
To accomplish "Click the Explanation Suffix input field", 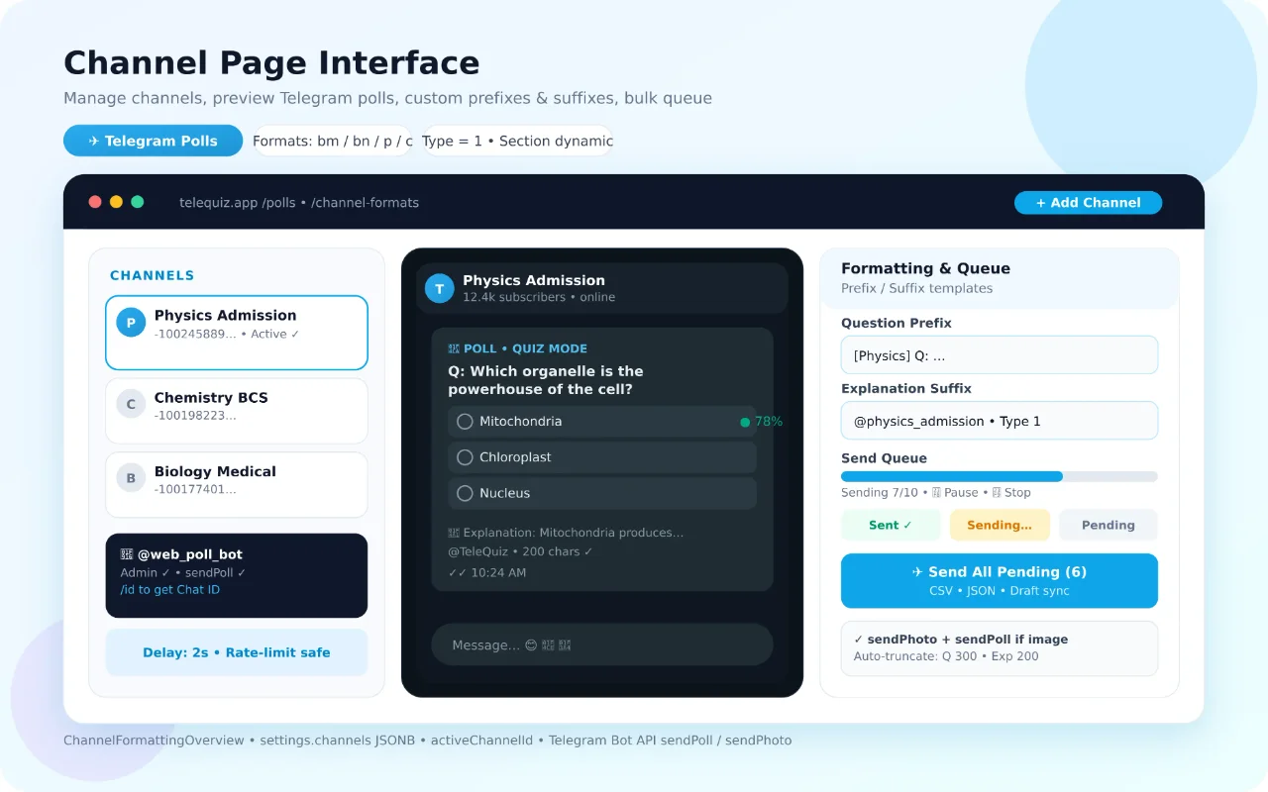I will tap(999, 421).
